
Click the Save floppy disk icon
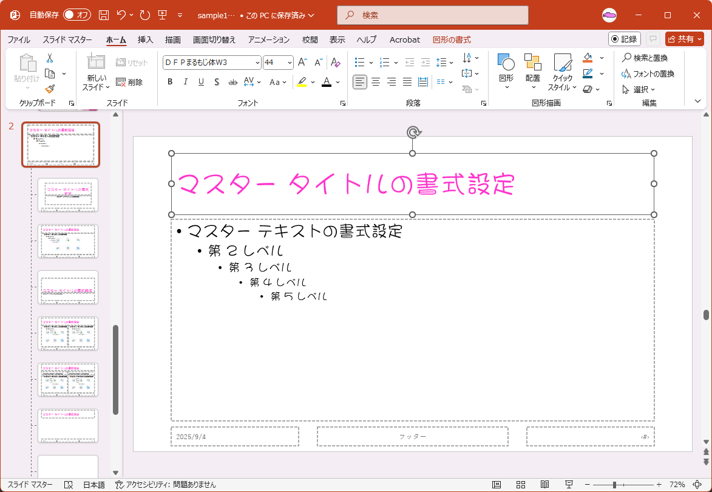pos(104,15)
